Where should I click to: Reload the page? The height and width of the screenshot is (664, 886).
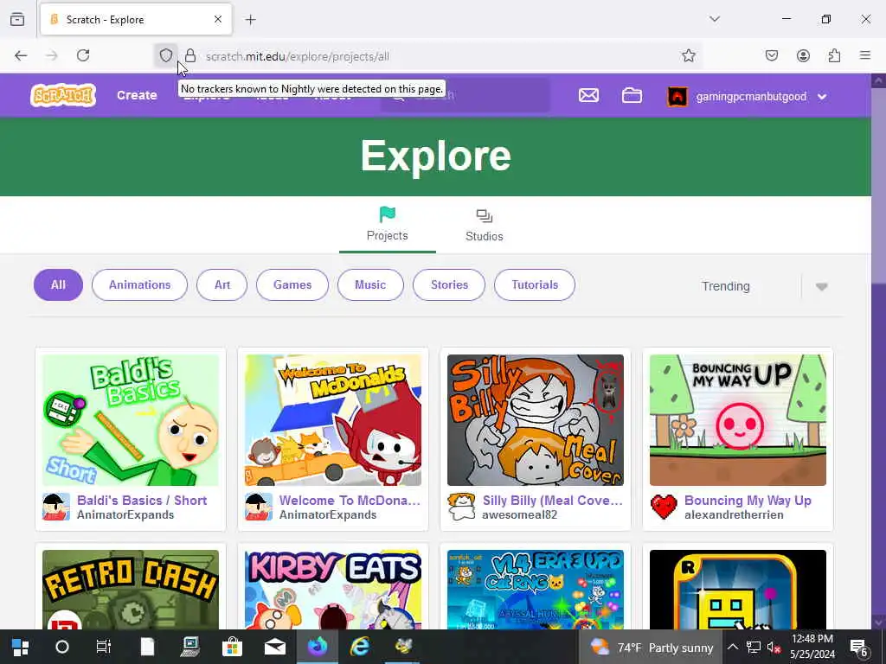(83, 55)
